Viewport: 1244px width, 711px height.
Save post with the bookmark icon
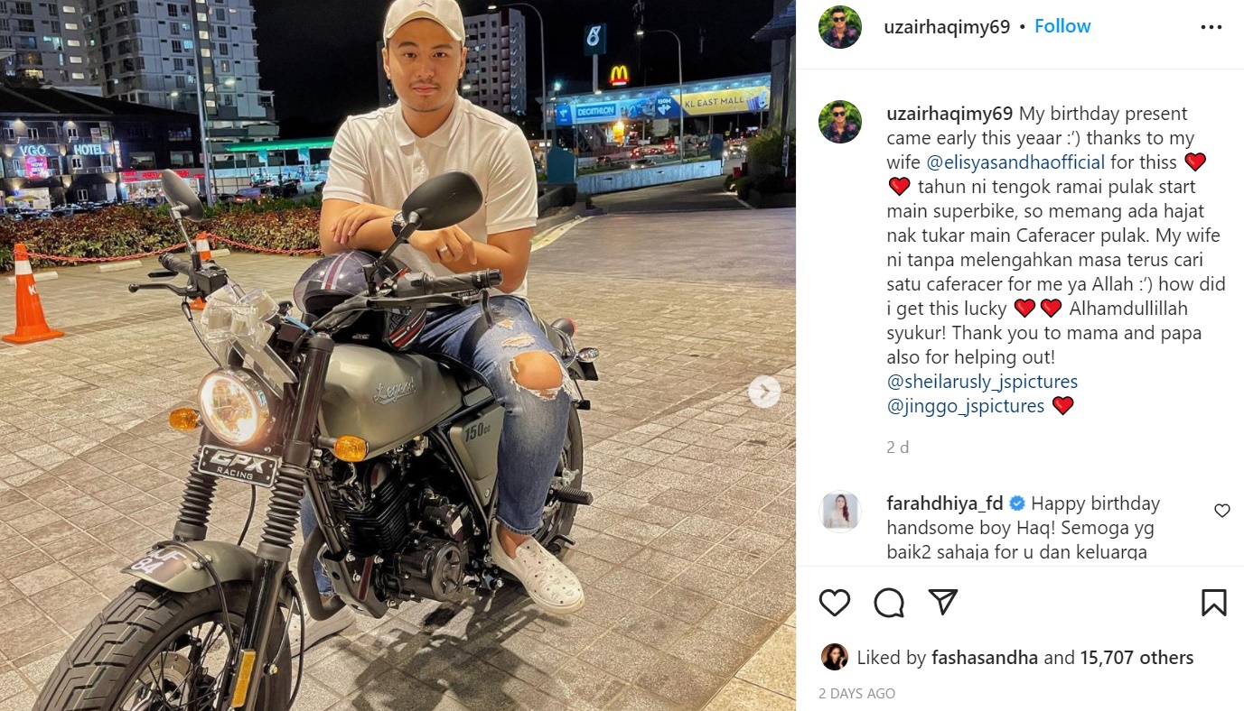(x=1214, y=602)
